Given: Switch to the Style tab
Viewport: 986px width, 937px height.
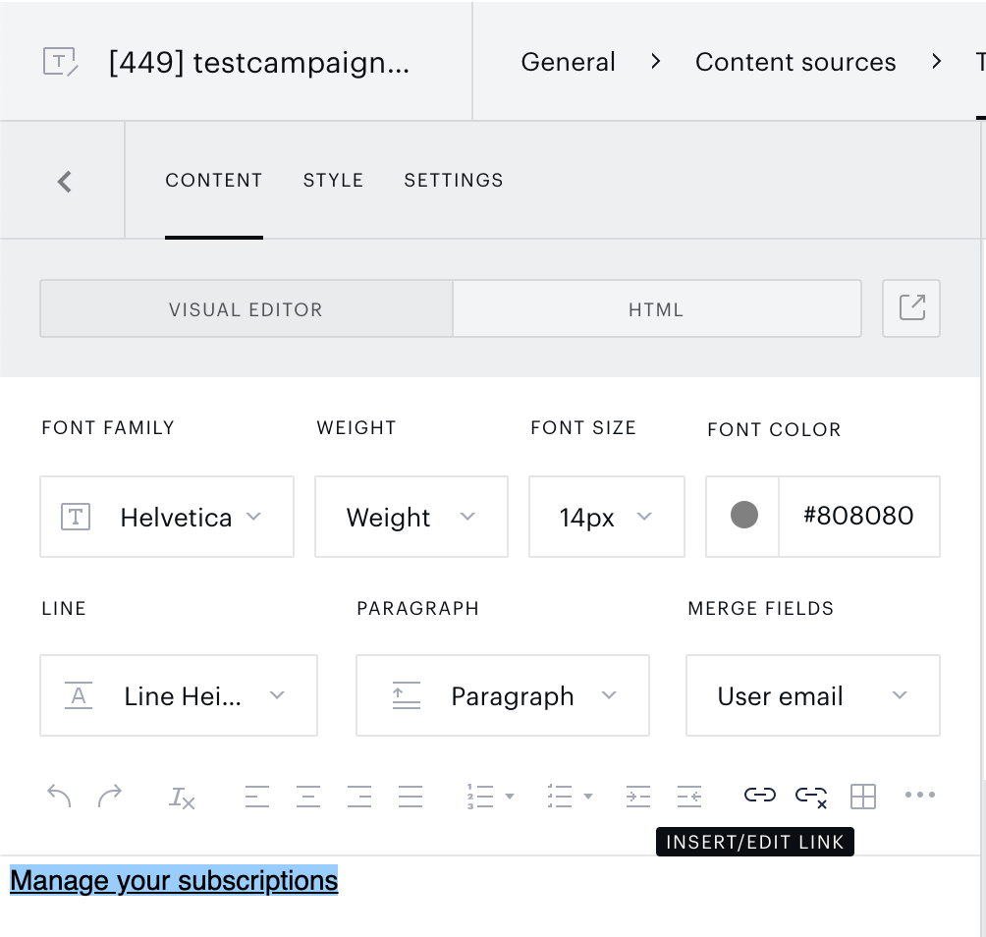Looking at the screenshot, I should 333,181.
